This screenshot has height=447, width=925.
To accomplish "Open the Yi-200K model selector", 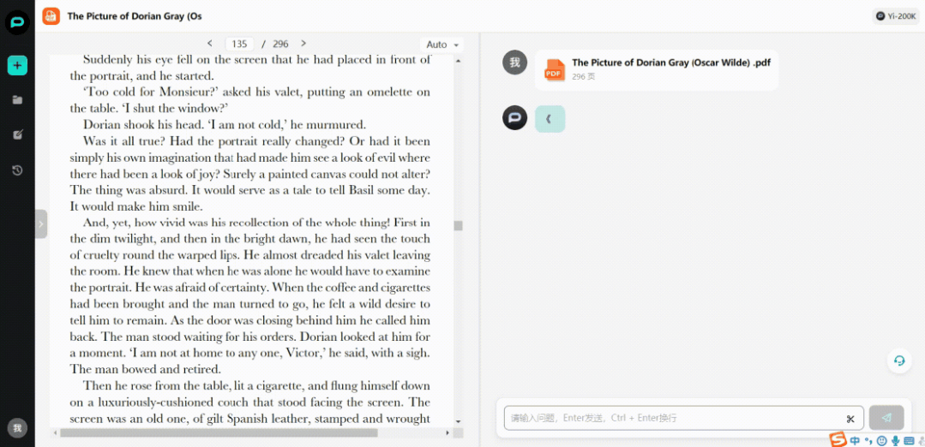I will [x=896, y=15].
